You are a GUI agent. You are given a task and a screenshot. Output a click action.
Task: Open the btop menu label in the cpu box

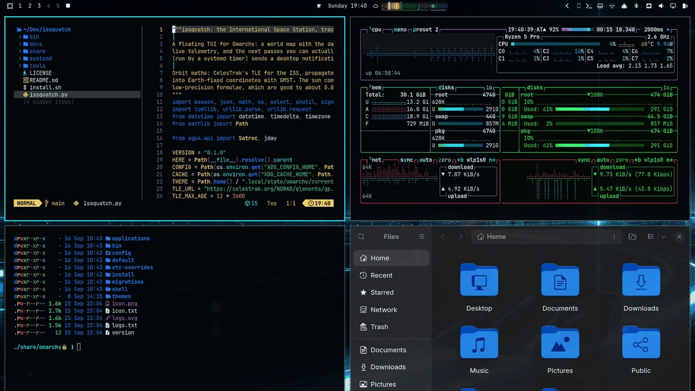click(x=400, y=30)
